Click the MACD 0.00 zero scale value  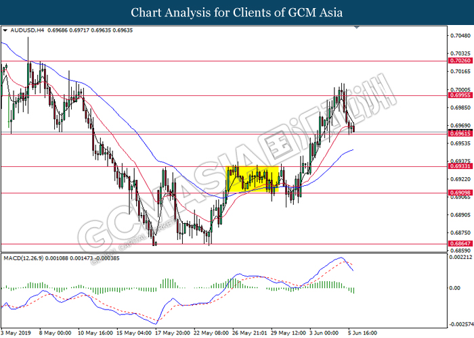(x=455, y=288)
